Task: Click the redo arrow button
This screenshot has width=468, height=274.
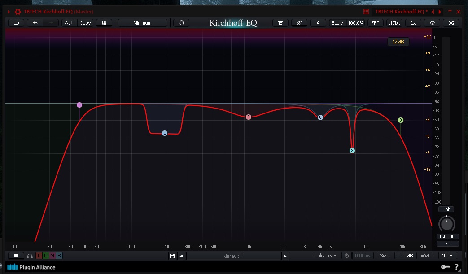Action: coord(51,23)
